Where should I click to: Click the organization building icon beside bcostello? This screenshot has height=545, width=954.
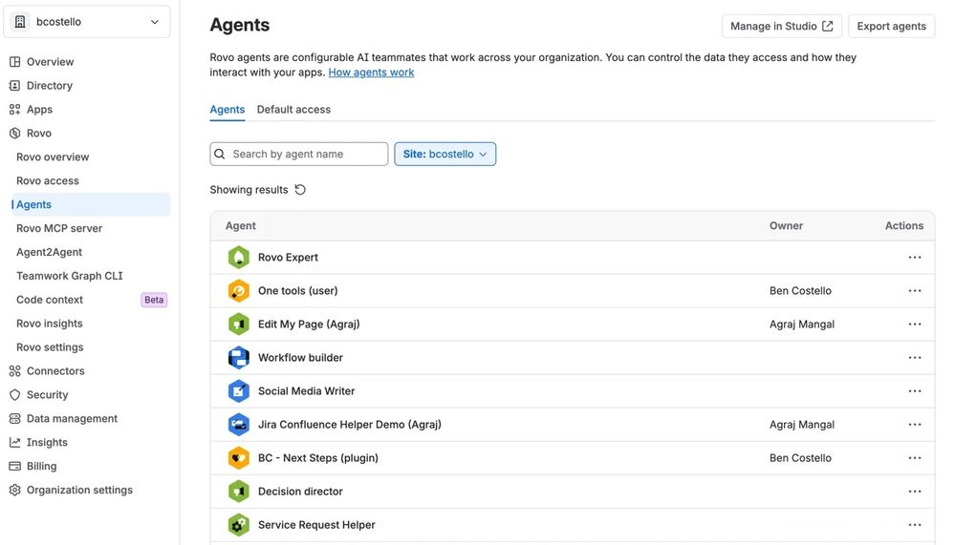(x=20, y=22)
